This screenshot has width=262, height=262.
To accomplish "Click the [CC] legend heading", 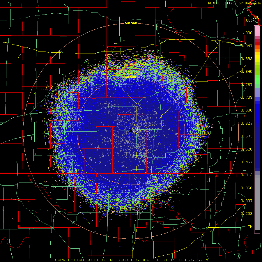I will pyautogui.click(x=248, y=20).
